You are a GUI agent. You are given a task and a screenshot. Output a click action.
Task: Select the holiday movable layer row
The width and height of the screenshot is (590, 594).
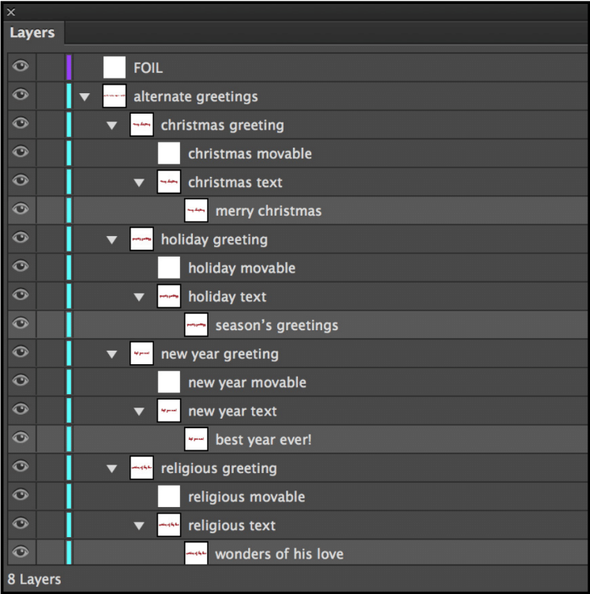pos(241,269)
